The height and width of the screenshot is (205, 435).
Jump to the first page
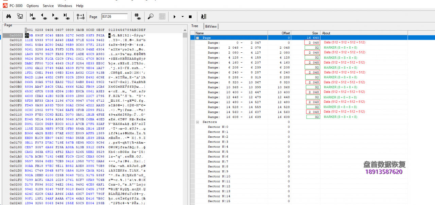[33, 16]
